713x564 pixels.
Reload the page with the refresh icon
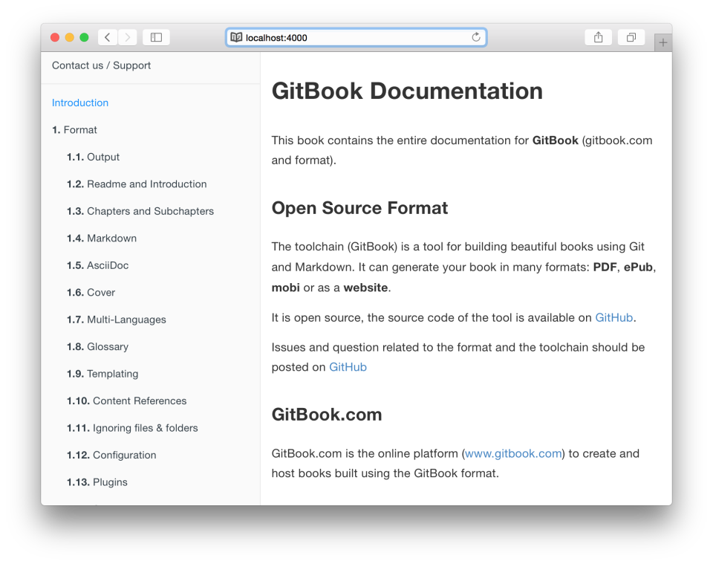(476, 36)
